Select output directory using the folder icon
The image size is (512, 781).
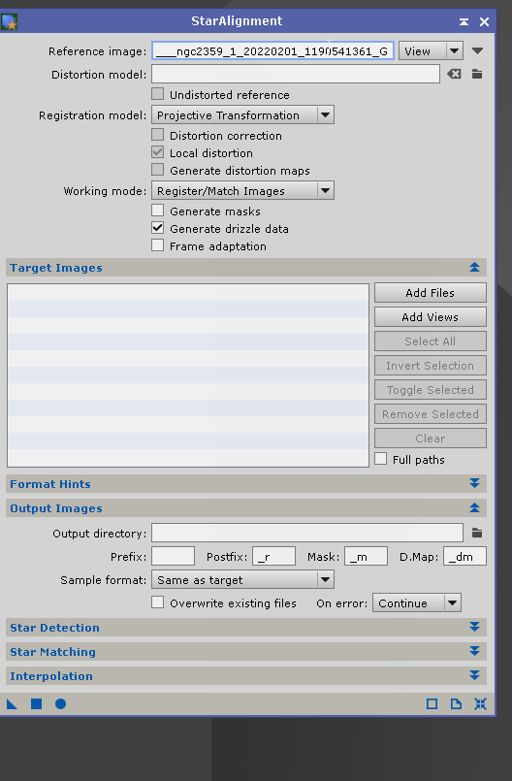point(477,533)
